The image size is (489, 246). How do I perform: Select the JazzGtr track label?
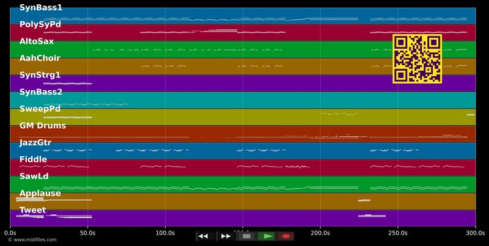pos(35,143)
